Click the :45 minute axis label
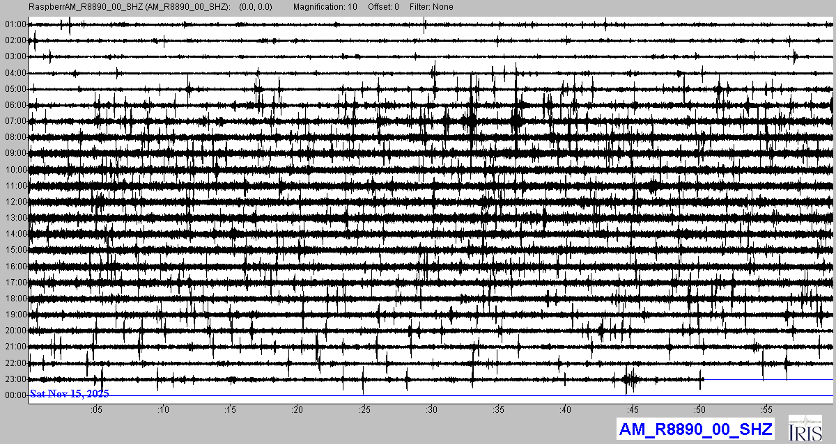Viewport: 836px width, 444px height. [x=632, y=411]
